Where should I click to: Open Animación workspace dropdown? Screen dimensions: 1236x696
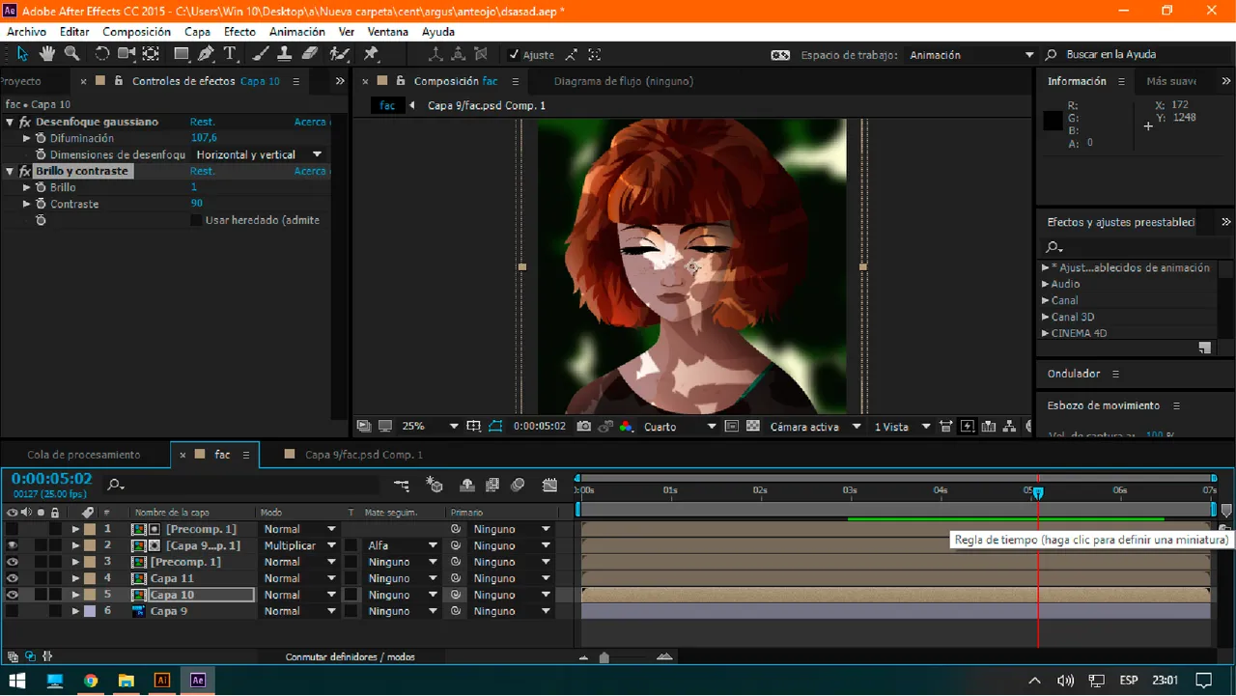[971, 55]
